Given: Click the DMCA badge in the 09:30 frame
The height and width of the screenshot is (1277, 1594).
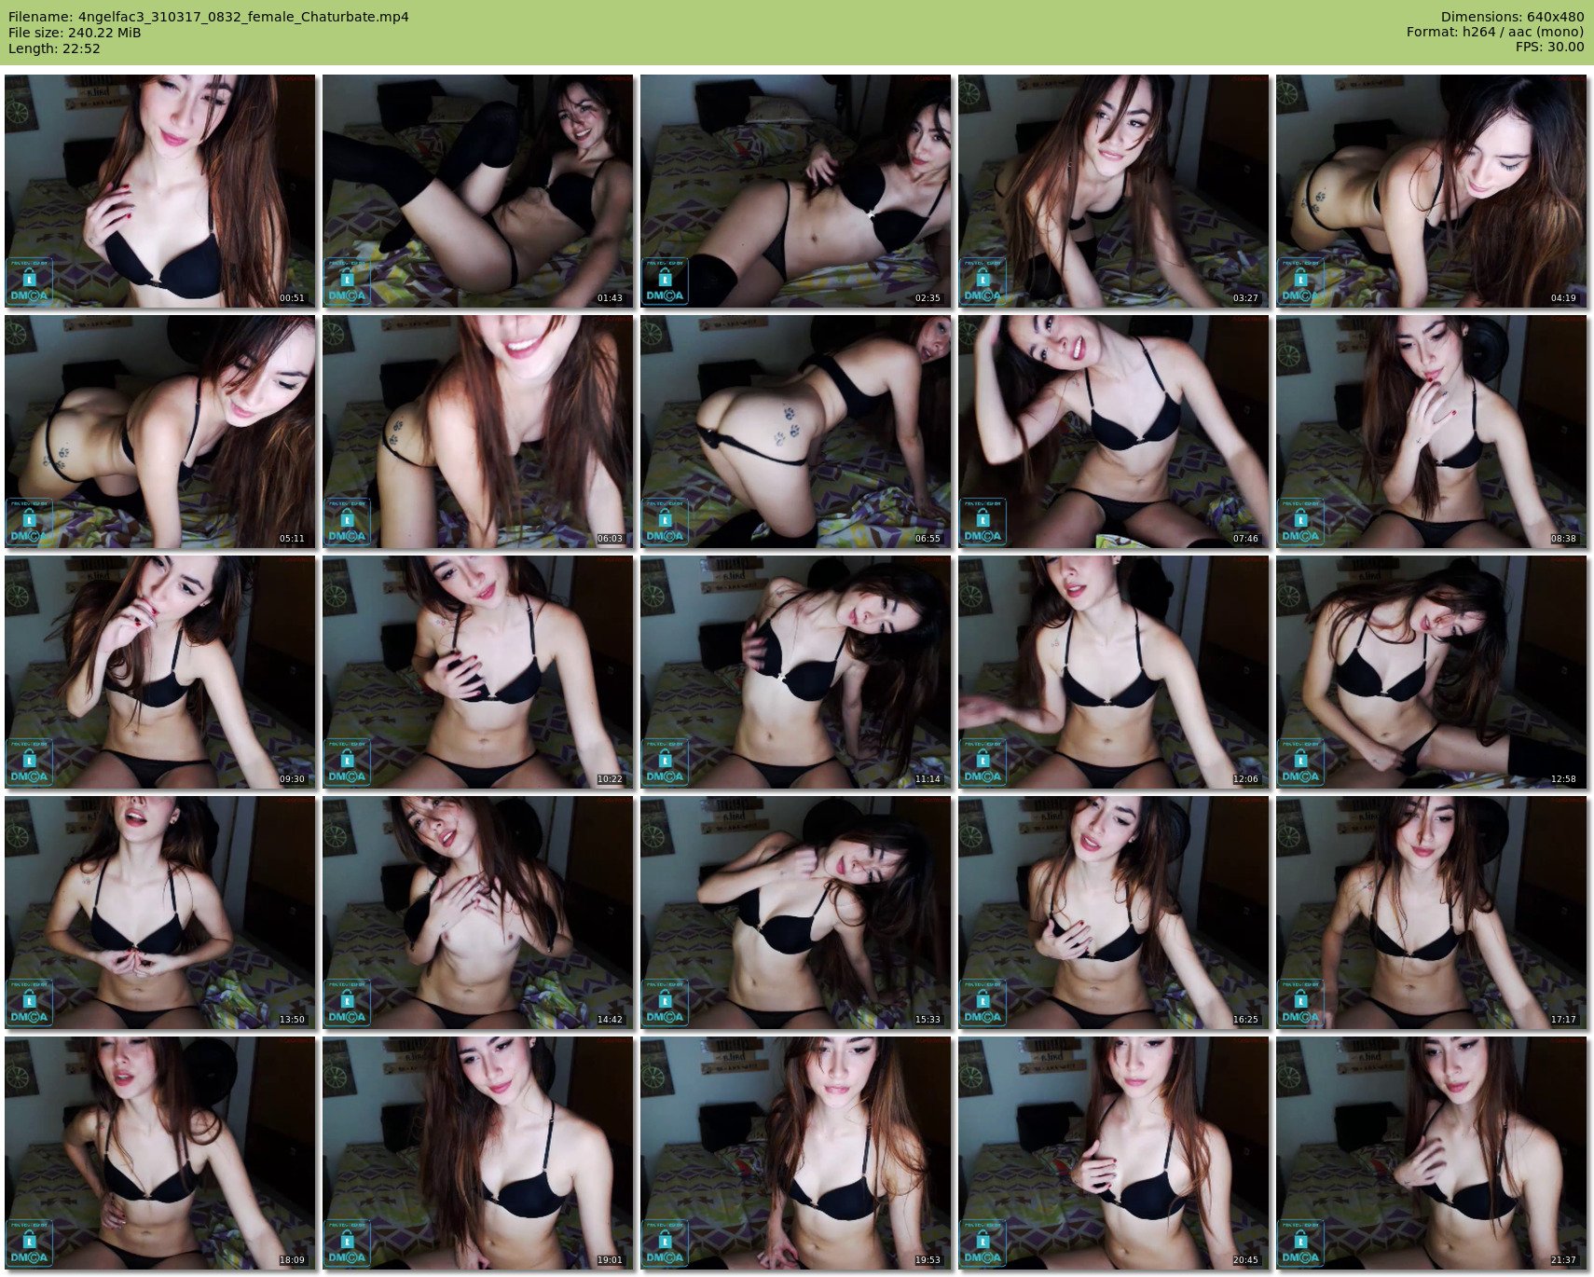Looking at the screenshot, I should [29, 763].
